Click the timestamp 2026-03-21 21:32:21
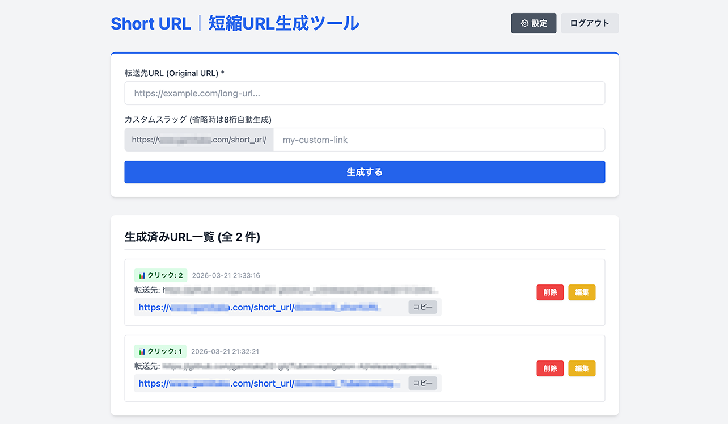 [225, 351]
